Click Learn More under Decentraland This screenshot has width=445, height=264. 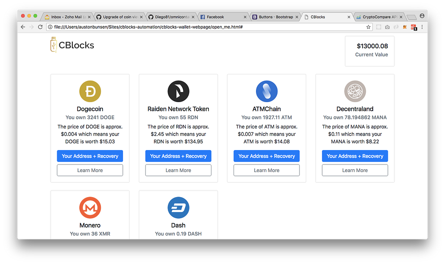tap(355, 170)
